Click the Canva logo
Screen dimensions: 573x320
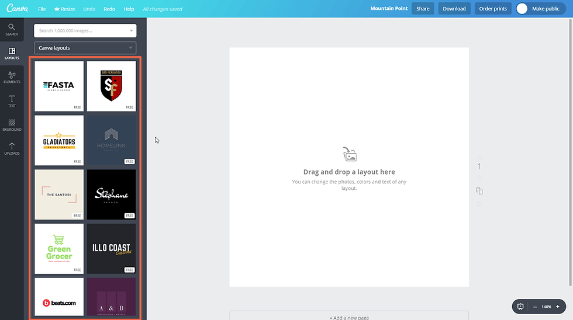(x=17, y=8)
